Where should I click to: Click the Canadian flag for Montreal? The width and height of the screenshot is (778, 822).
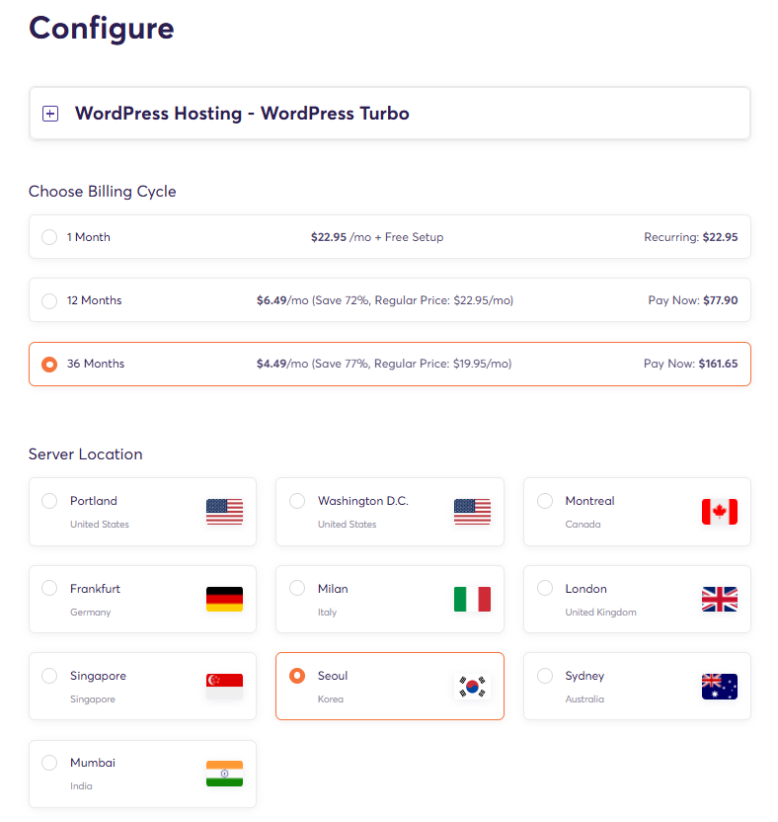click(719, 512)
